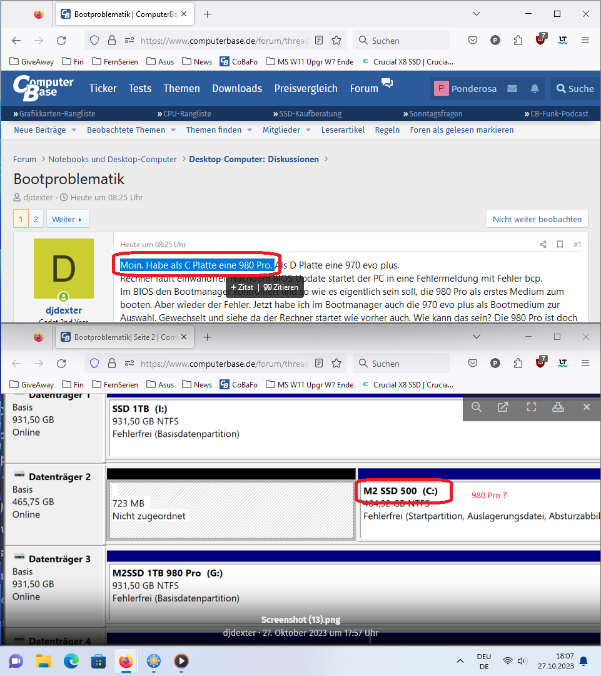Open tracking protection shield in top window
Viewport: 601px width, 676px height.
(94, 41)
